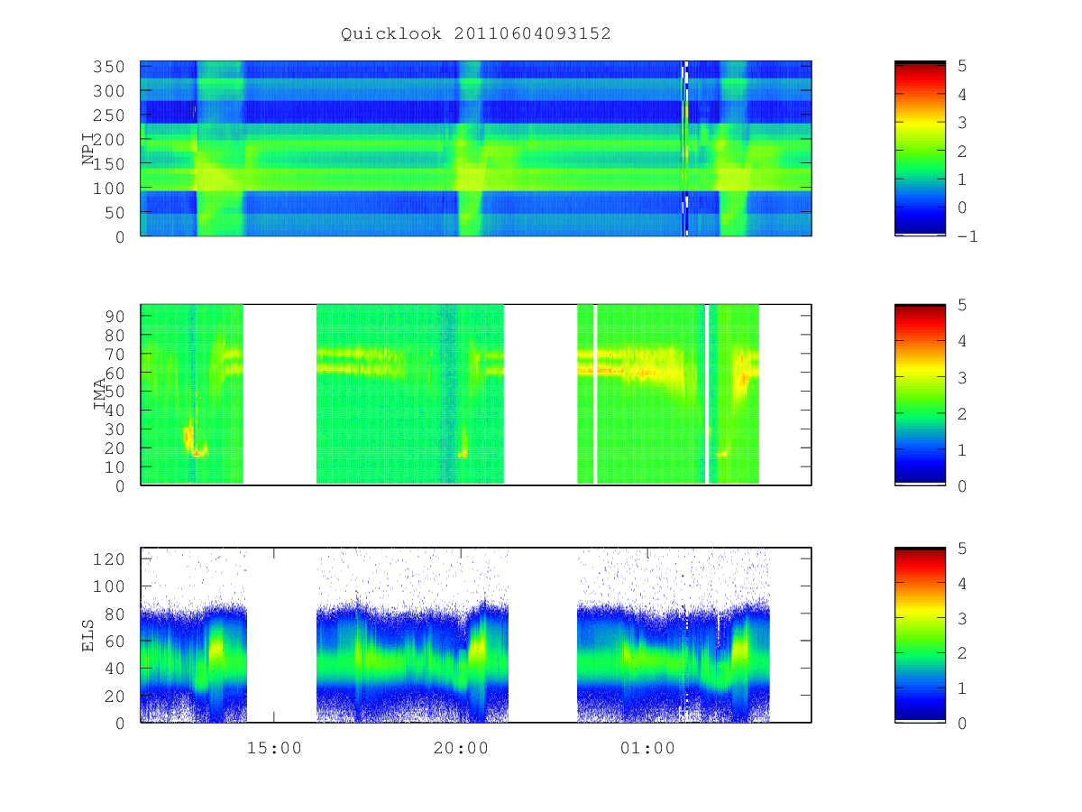Select the NPI axis label
The image size is (1082, 812).
pos(88,148)
